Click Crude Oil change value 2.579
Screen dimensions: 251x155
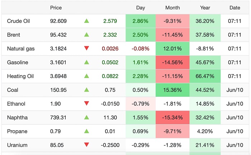click(110, 21)
